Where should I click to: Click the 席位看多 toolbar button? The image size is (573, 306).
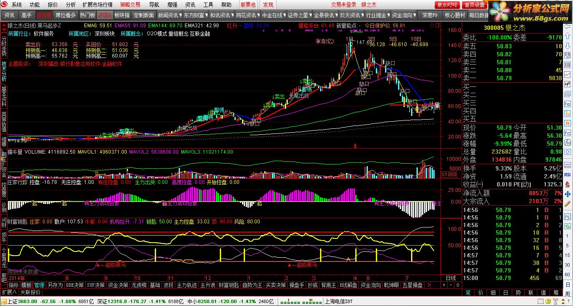point(66,15)
